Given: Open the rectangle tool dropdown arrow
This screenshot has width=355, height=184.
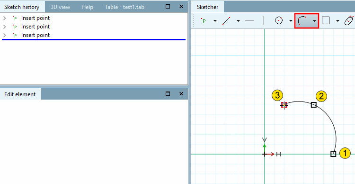Looking at the screenshot, I should (337, 21).
